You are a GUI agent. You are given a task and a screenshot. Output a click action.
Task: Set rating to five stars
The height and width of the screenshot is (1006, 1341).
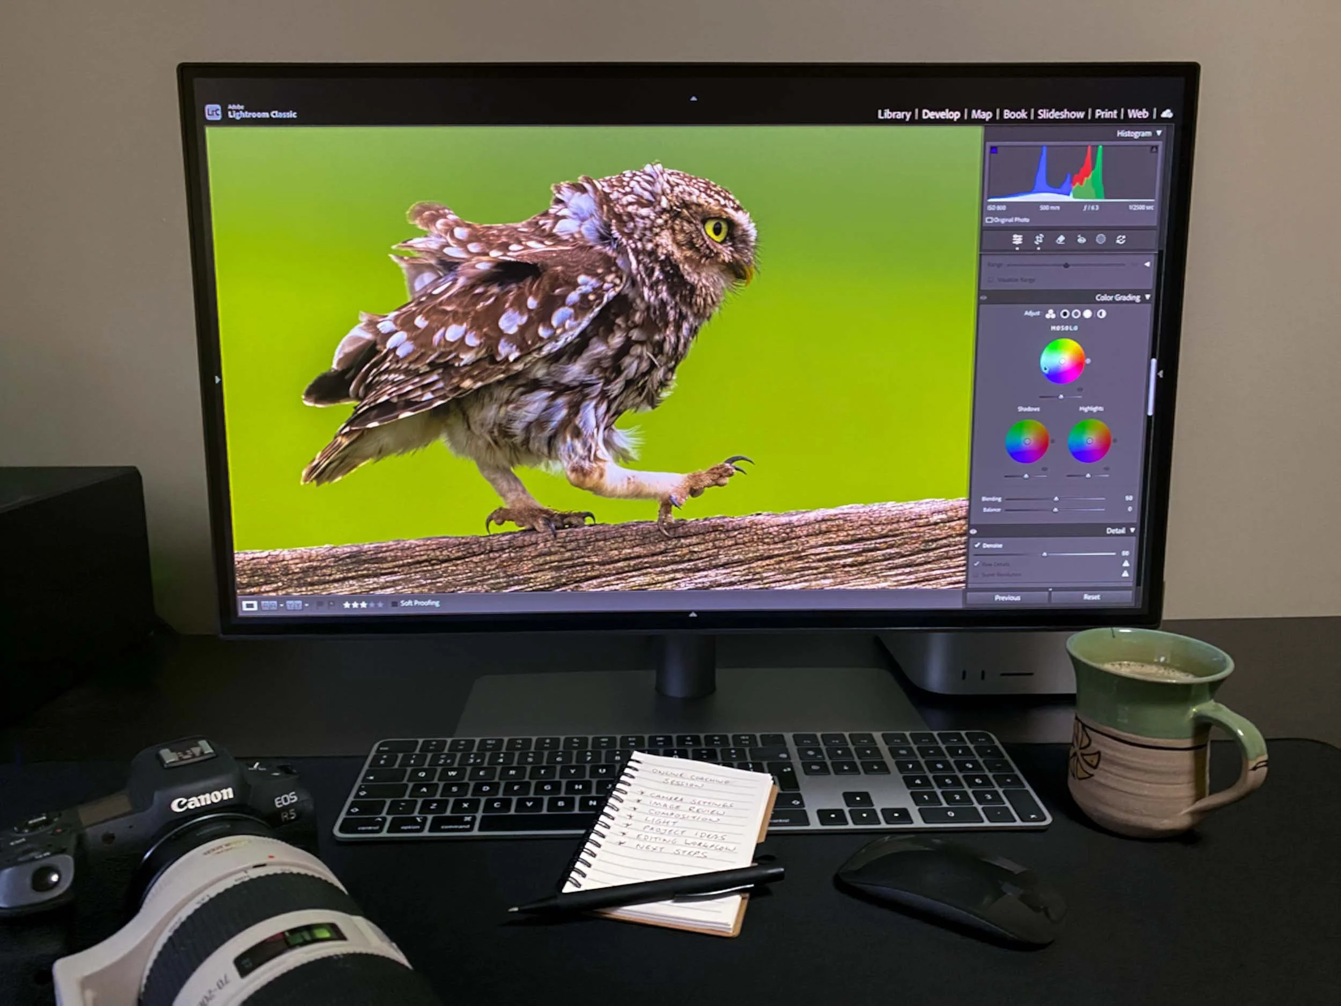[x=380, y=605]
